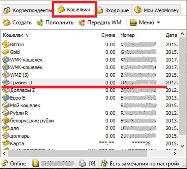Image resolution: width=187 pixels, height=169 pixels.
Task: Switch to the Входящие tab
Action: (x=113, y=10)
